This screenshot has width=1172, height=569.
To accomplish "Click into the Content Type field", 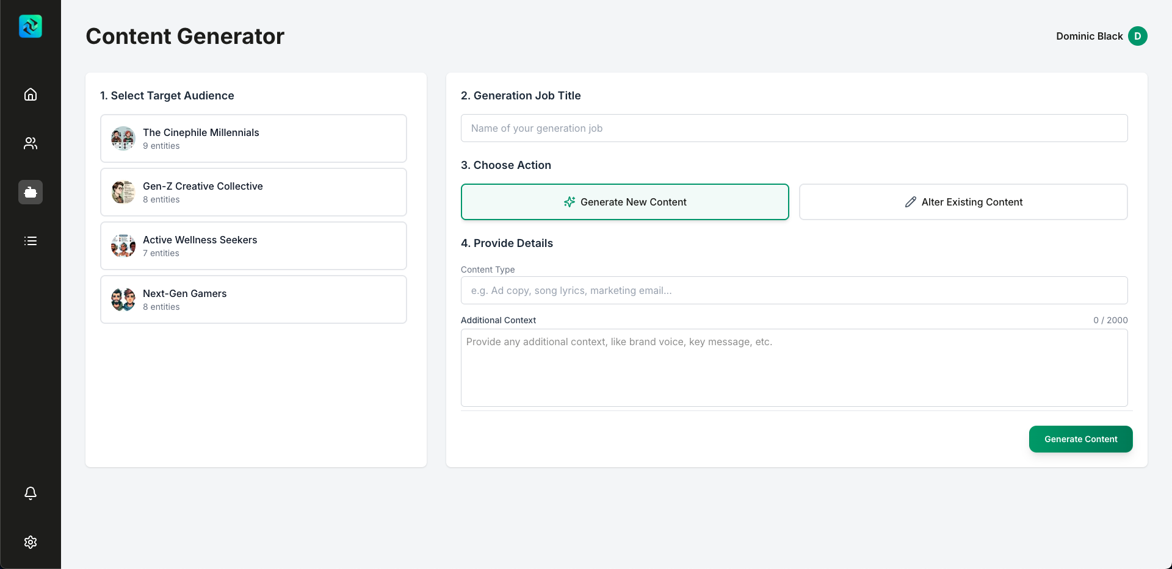I will click(794, 290).
